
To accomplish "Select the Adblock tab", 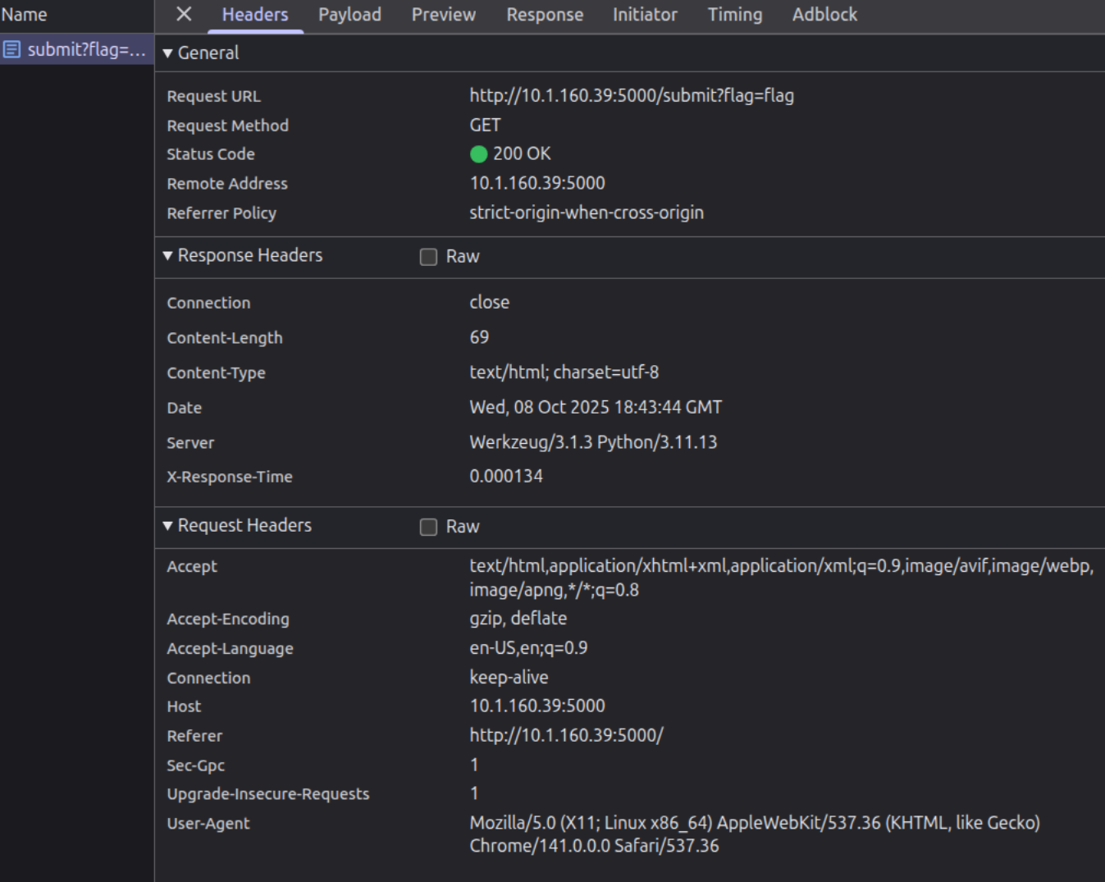I will 824,14.
